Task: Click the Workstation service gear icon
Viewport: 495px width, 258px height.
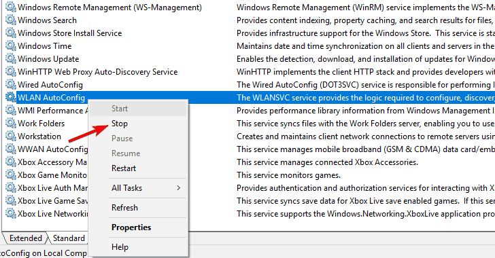Action: (11, 136)
